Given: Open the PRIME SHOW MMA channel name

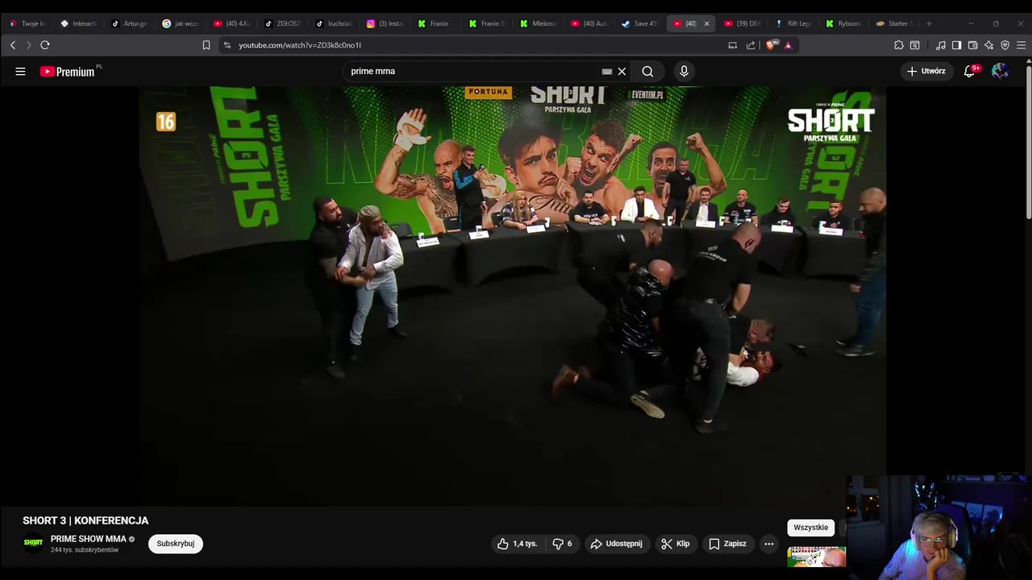Looking at the screenshot, I should (89, 539).
